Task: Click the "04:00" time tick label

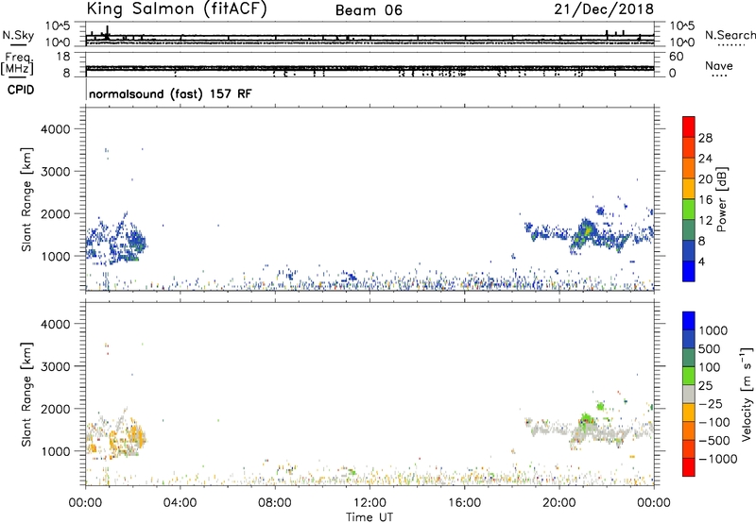Action: click(x=180, y=503)
